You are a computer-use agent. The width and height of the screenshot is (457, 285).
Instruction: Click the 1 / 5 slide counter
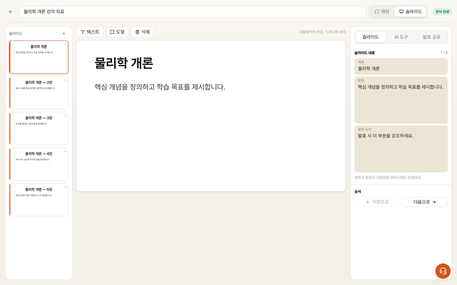point(444,53)
